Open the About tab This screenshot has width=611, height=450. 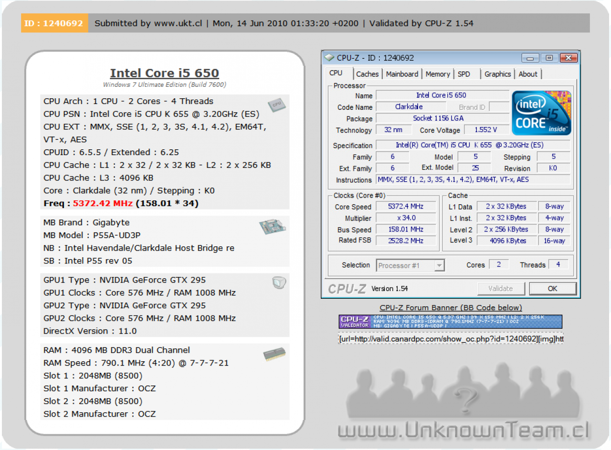[x=528, y=74]
